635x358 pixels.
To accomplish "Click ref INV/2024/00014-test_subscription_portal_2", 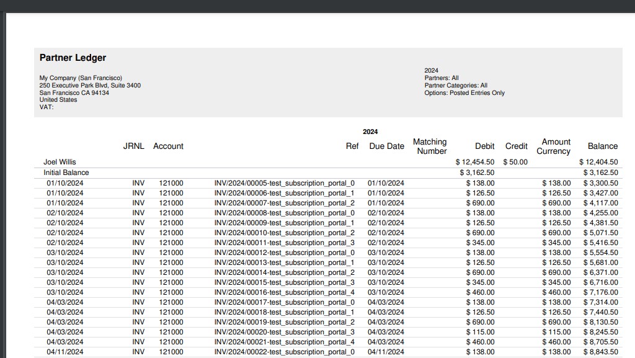I will click(284, 272).
